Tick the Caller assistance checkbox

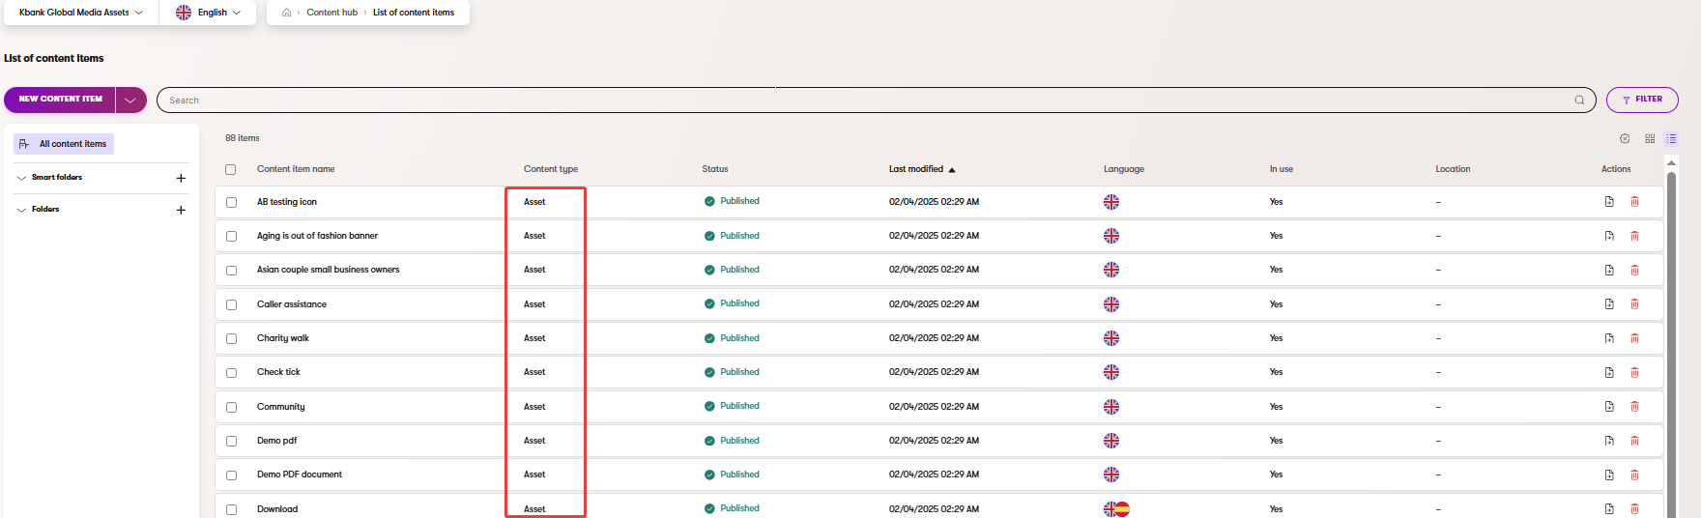pos(231,304)
